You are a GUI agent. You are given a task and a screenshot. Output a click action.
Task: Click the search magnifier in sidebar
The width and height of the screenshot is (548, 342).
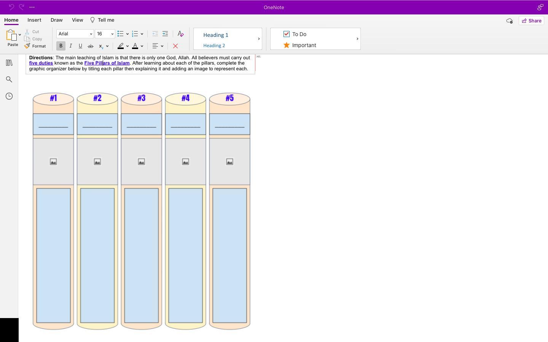(x=9, y=79)
